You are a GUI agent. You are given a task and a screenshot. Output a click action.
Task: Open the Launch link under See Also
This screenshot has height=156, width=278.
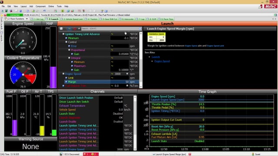[156, 57]
